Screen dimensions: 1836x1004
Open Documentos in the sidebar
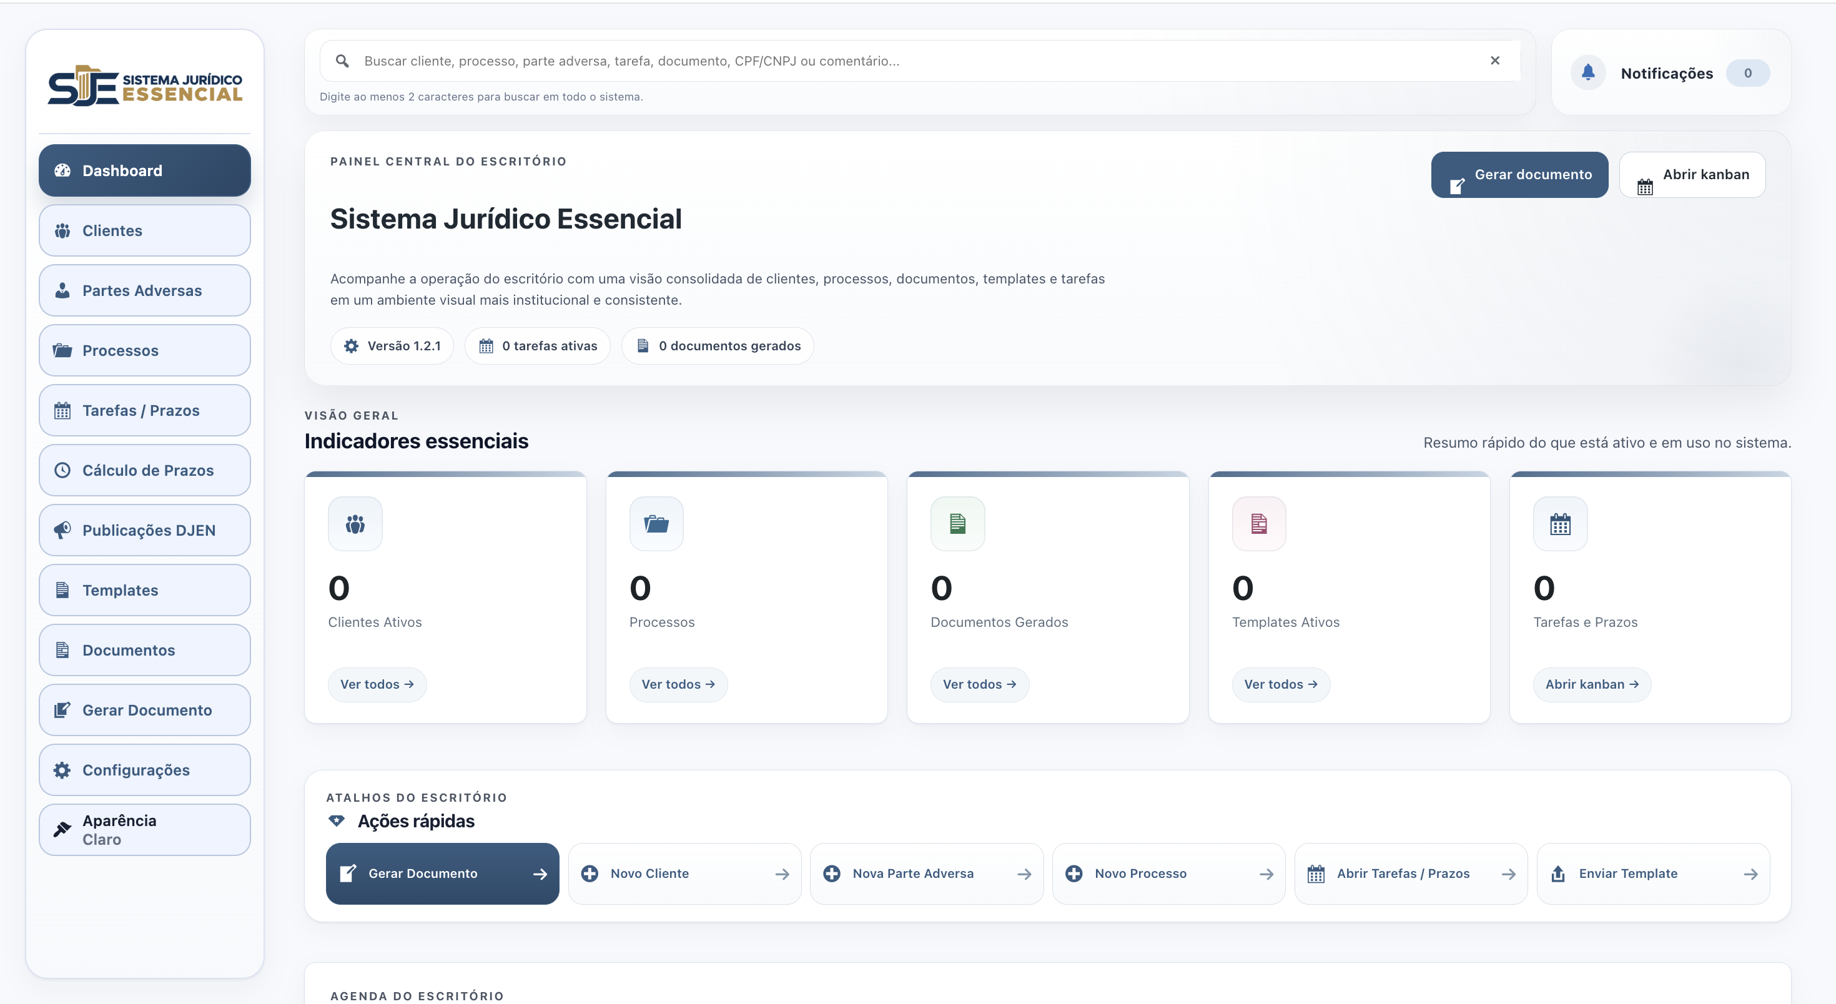point(145,650)
